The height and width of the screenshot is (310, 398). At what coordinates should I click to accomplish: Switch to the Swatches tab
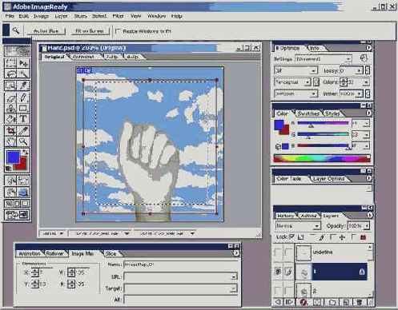[x=308, y=113]
